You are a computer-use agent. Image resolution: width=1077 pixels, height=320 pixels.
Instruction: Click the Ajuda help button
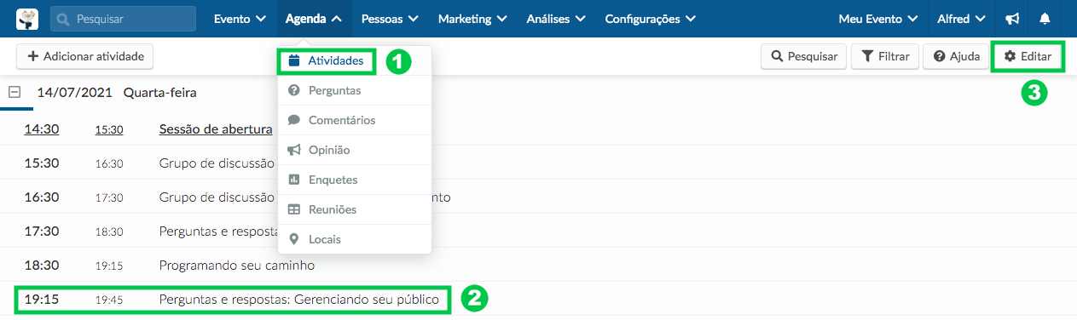click(956, 56)
